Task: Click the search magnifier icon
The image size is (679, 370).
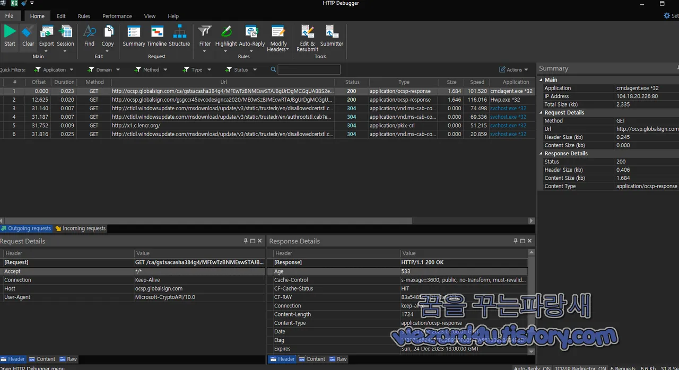Action: coord(273,69)
